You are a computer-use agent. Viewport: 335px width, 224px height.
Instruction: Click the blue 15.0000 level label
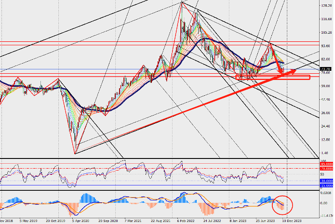[327, 185]
